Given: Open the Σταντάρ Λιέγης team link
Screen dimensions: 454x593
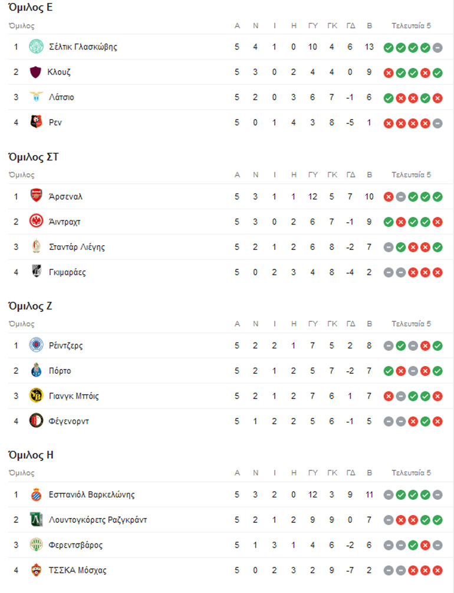Looking at the screenshot, I should click(x=77, y=247).
